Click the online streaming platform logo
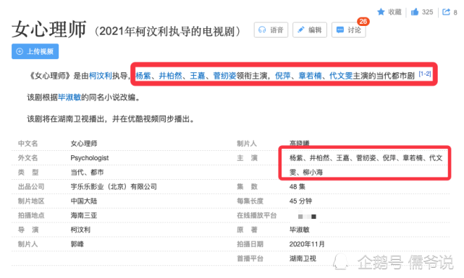Image resolution: width=464 pixels, height=278 pixels. coord(307,217)
